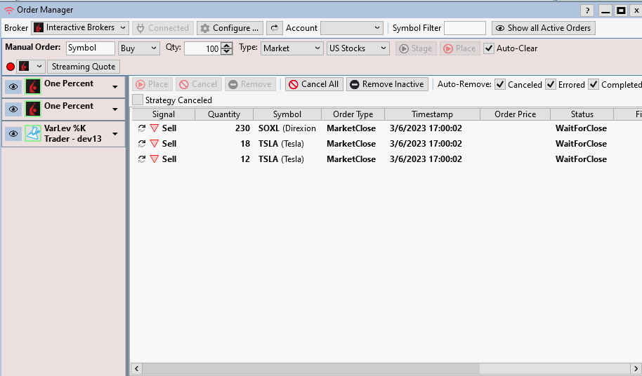Image resolution: width=642 pixels, height=376 pixels.
Task: Click the Interactive Brokers logo in Broker box
Action: (39, 28)
